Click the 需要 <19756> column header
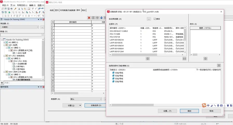233x125 pixels. click(205, 28)
